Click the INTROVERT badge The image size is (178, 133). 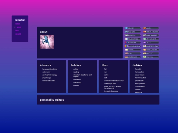pyautogui.click(x=151, y=39)
